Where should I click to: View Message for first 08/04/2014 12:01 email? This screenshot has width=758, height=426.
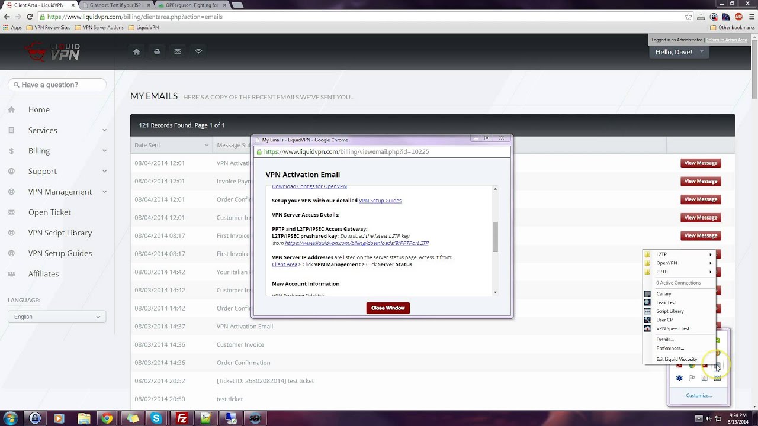click(x=701, y=163)
